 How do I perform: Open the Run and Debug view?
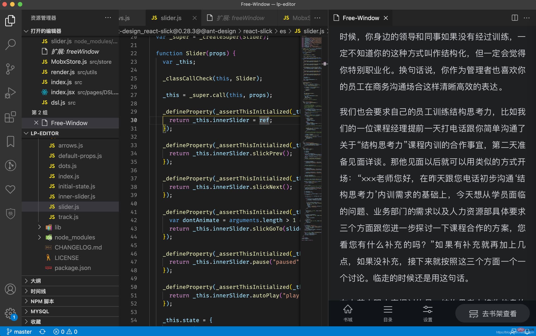click(x=10, y=93)
